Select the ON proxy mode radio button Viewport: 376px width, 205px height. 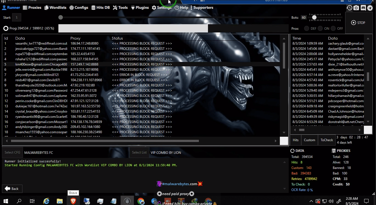[x=320, y=28]
